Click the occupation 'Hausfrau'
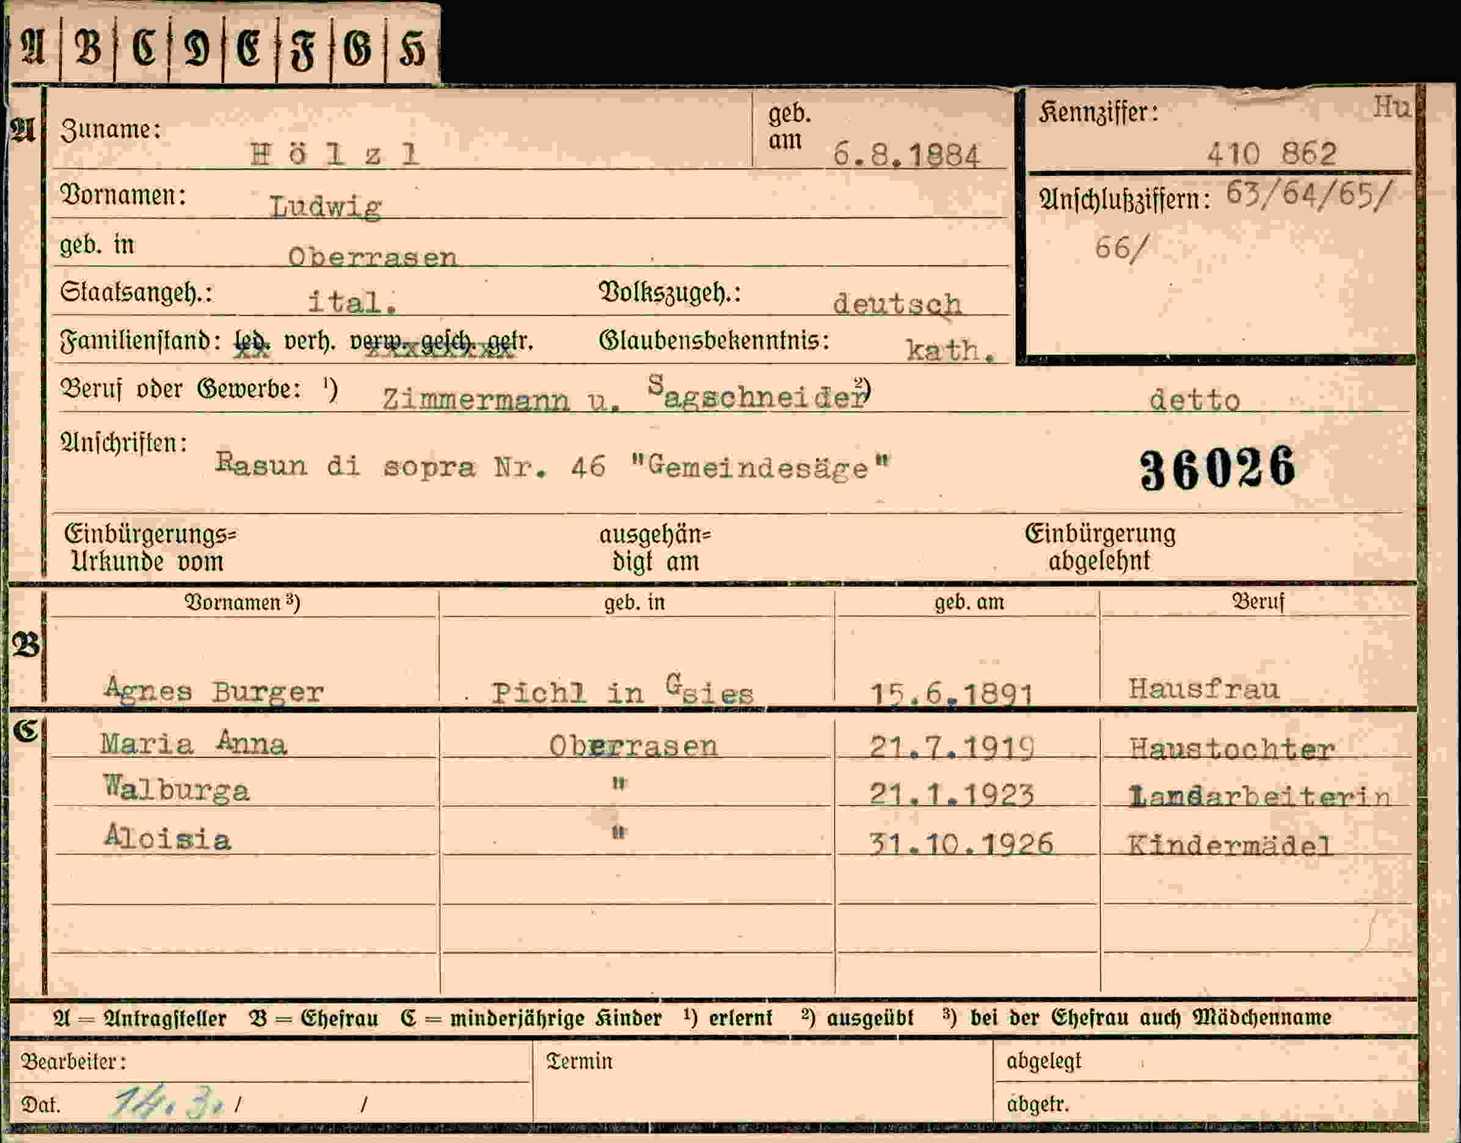 tap(1203, 689)
